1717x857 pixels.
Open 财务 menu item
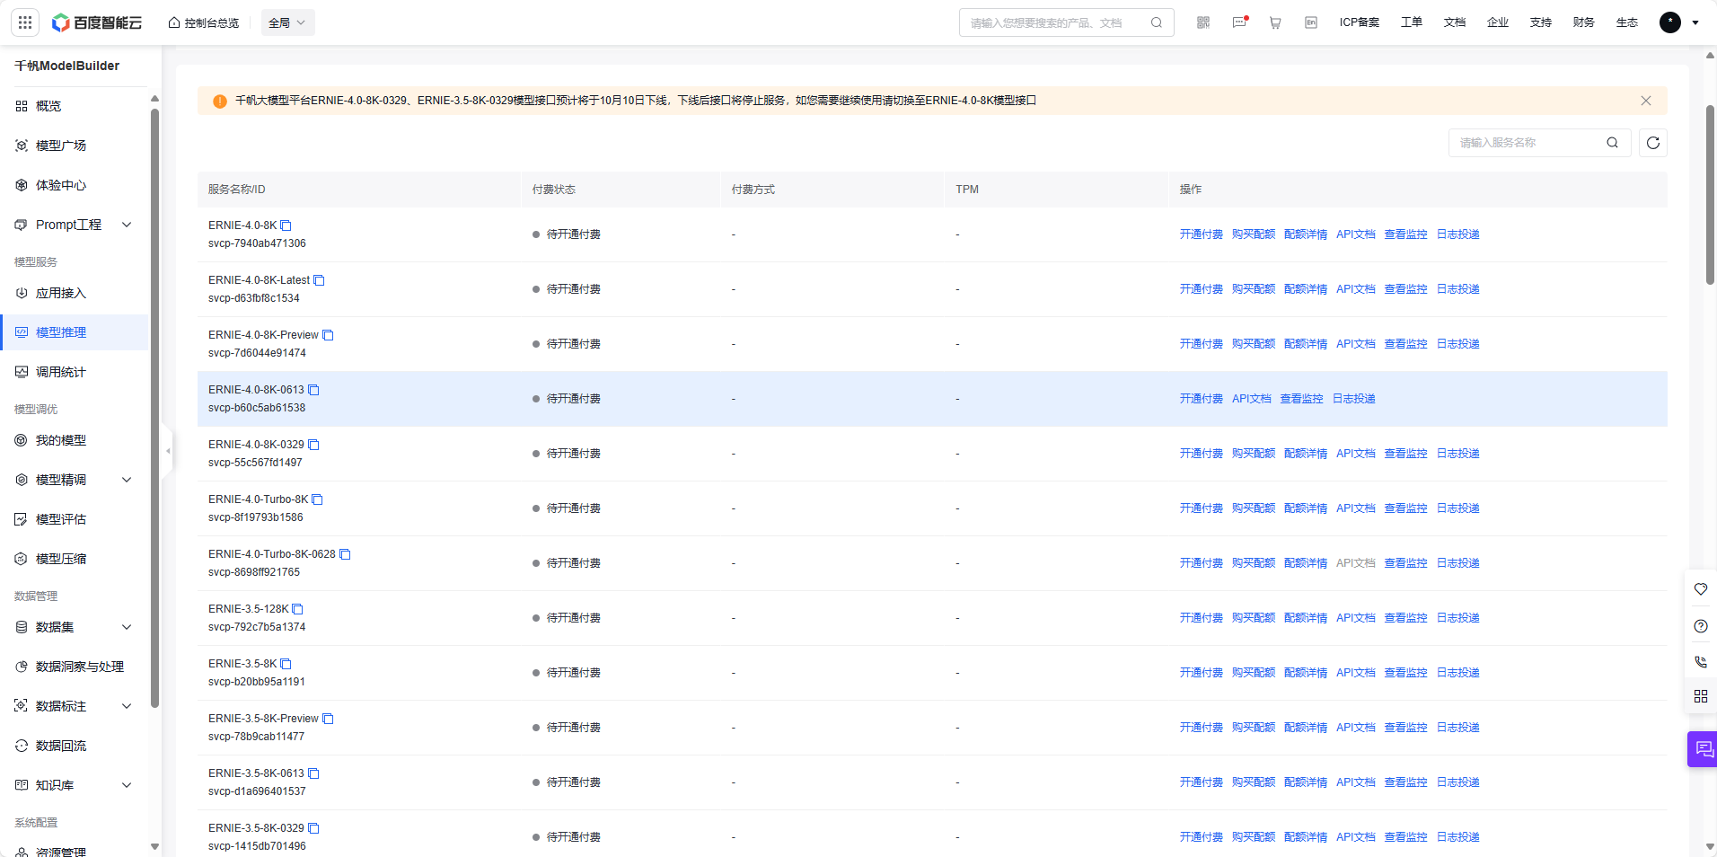[x=1584, y=22]
